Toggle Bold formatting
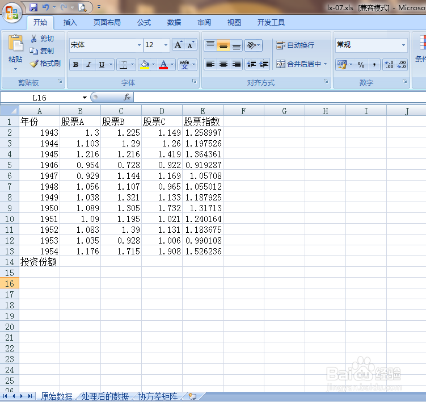 point(76,65)
